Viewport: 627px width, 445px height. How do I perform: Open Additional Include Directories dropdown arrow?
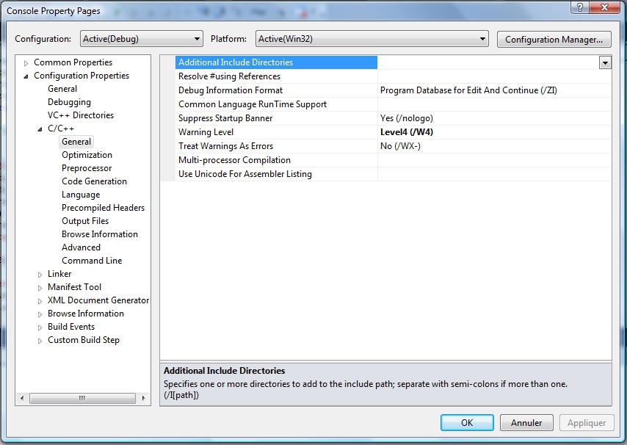605,63
